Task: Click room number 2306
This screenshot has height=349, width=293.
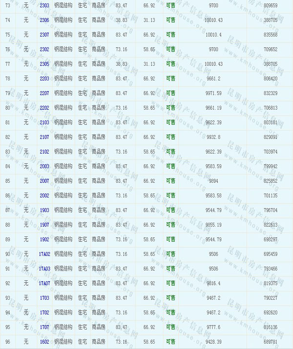Action: pos(44,20)
